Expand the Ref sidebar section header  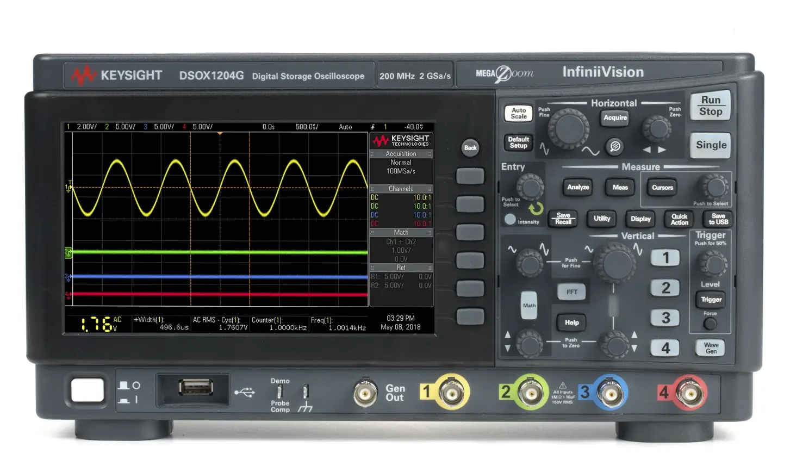coord(401,268)
